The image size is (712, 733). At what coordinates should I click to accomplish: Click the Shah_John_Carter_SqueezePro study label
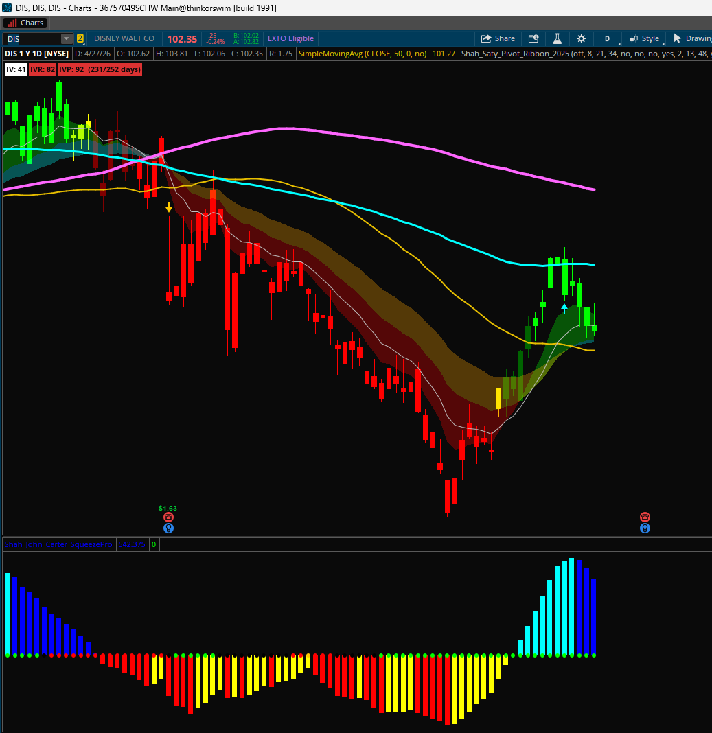[x=58, y=544]
